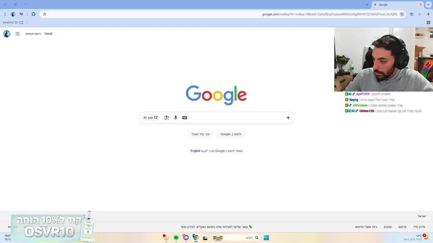433x243 pixels.
Task: Click the address bar URL
Action: [x=330, y=14]
